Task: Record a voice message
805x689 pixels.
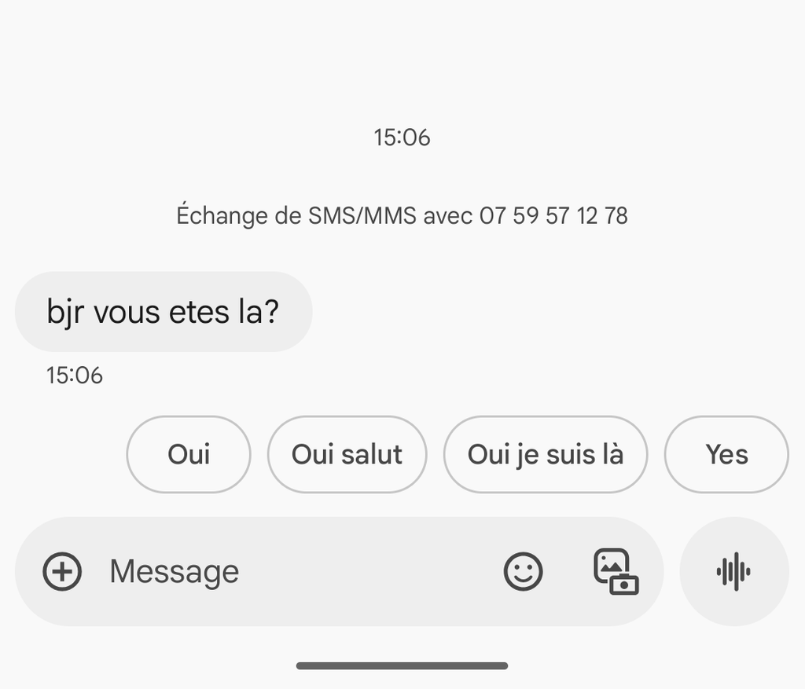Action: [x=733, y=571]
